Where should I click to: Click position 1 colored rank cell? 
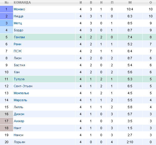(x=6, y=9)
